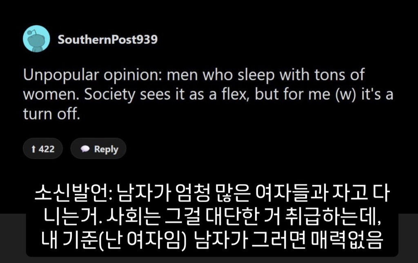Screen dimensions: 418x263
Task: Click the "turn off." line of comment
Action: tap(50, 114)
